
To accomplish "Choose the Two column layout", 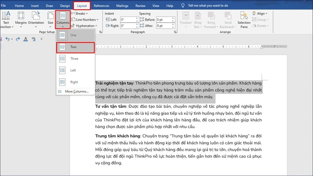I will point(76,48).
